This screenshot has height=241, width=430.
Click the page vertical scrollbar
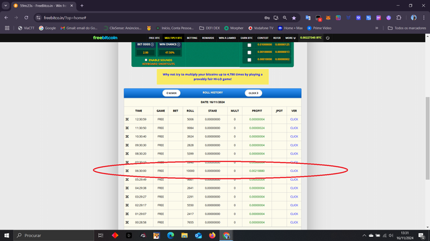[x=428, y=138]
